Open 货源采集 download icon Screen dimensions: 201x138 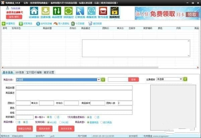[x=46, y=11]
